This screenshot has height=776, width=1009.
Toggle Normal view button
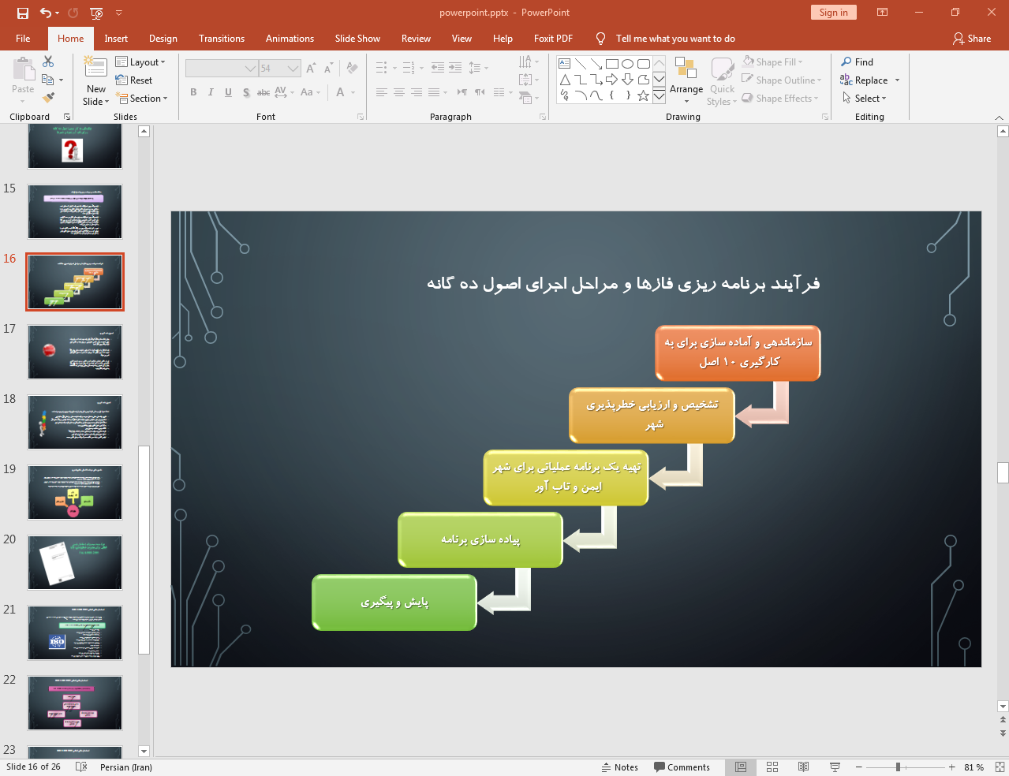pos(741,767)
